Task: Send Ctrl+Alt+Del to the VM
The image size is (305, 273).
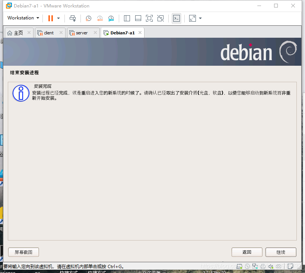Action: tap(73, 18)
